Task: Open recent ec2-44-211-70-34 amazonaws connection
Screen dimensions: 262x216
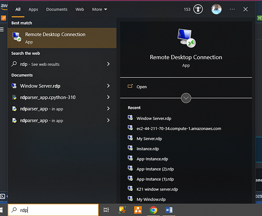Action: (x=179, y=129)
